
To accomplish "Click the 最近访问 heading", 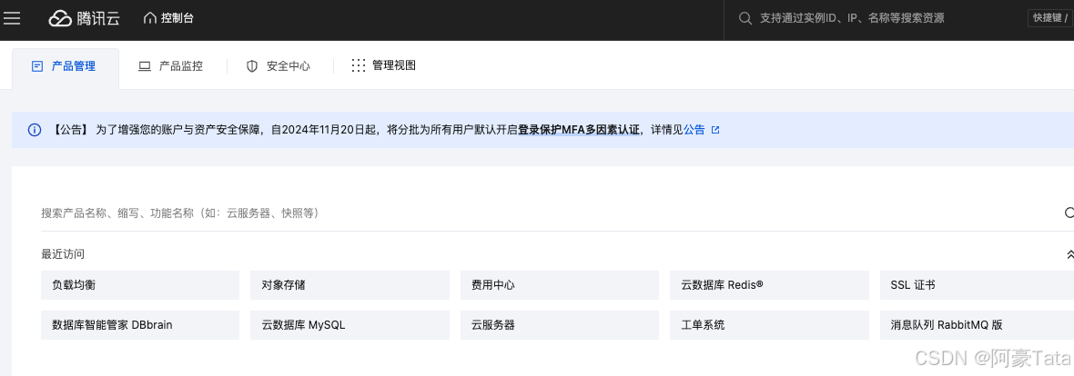I will tap(63, 254).
